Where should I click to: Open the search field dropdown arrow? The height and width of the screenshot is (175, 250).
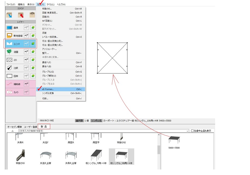coord(187,131)
